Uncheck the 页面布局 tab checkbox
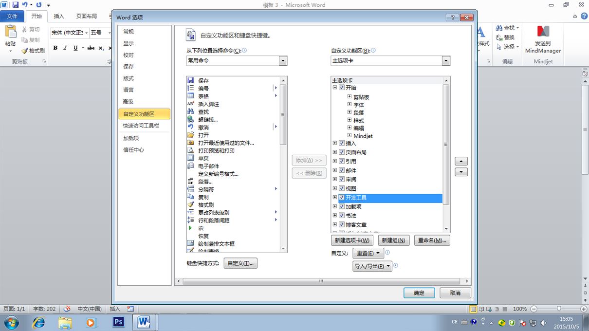 click(342, 152)
